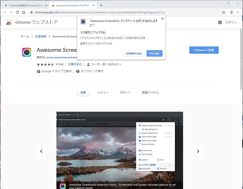Viewport: 243px width, 189px height.
Task: Click ホーム breadcrumb link
Action: click(x=25, y=36)
